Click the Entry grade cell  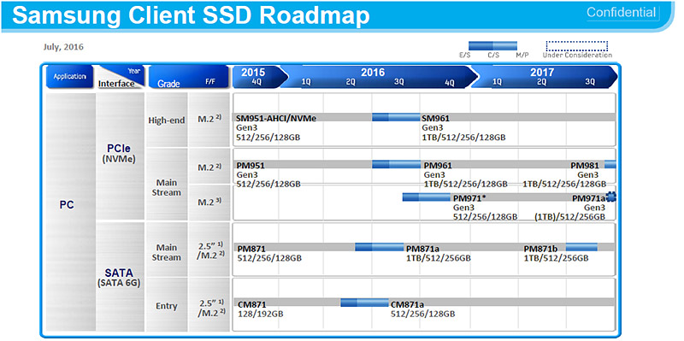[x=166, y=306]
